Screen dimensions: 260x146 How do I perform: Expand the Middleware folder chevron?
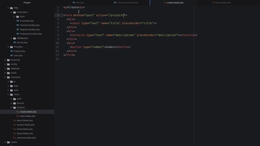[x=11, y=38]
